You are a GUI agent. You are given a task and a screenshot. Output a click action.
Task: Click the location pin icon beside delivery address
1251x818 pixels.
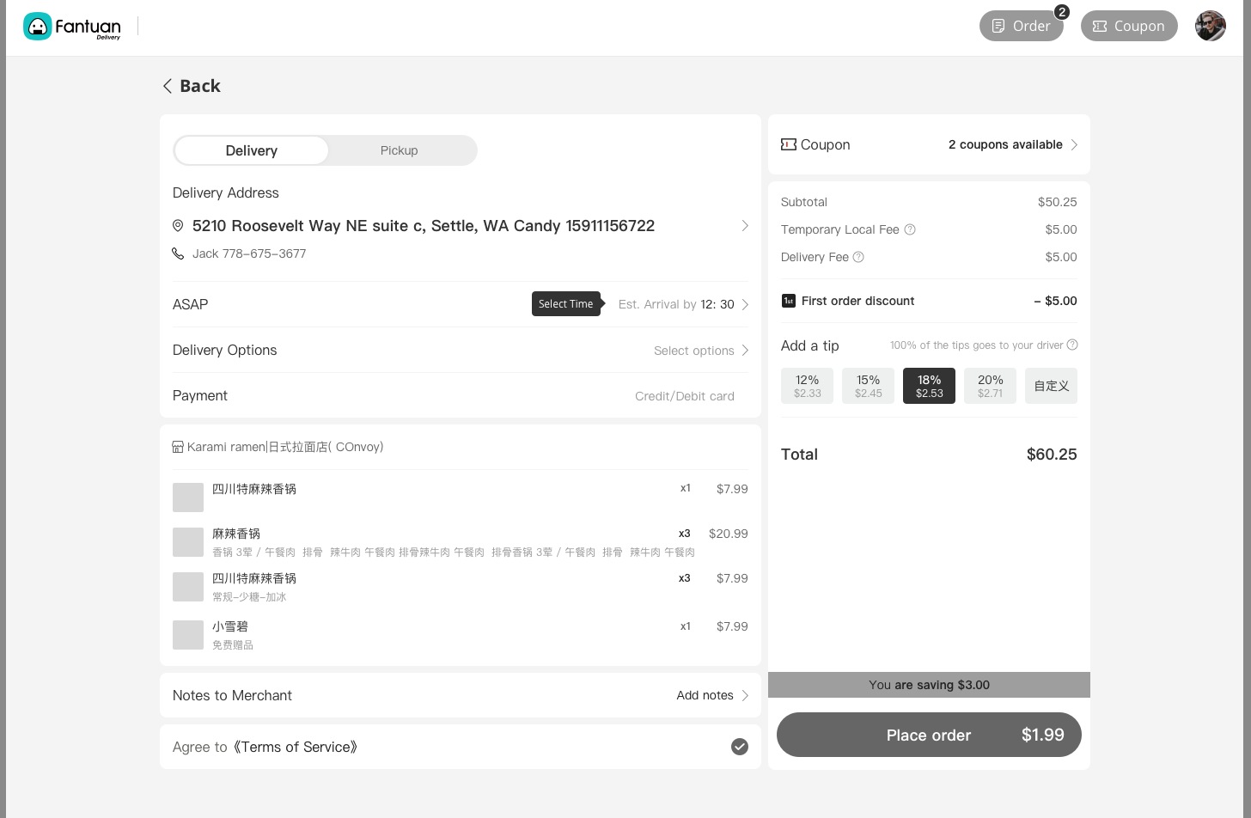pos(178,226)
